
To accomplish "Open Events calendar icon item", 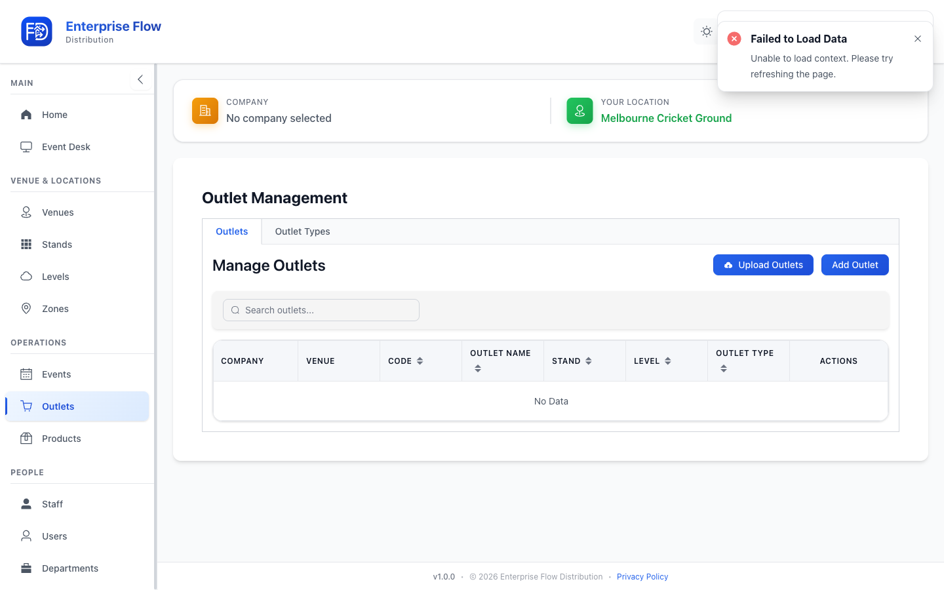I will pos(26,374).
